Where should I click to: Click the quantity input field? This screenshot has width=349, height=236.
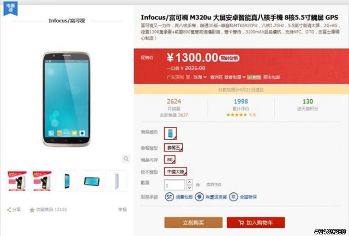coord(174,185)
